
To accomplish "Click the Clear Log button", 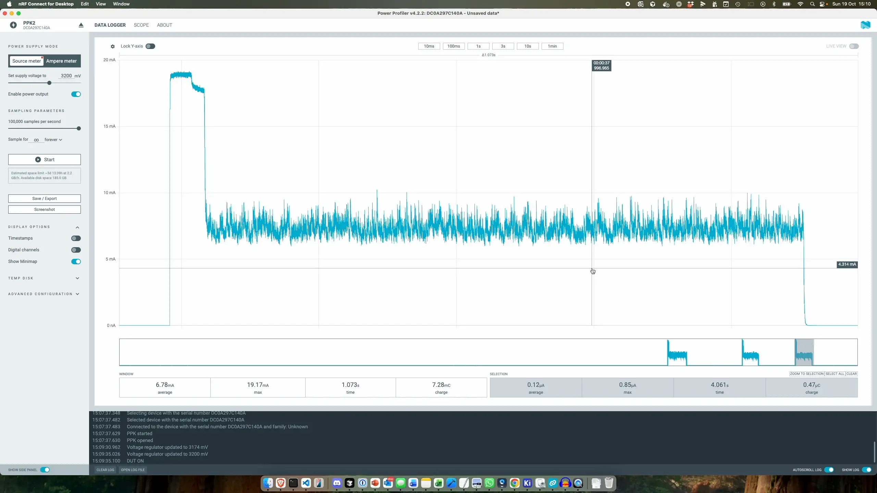I will point(105,470).
